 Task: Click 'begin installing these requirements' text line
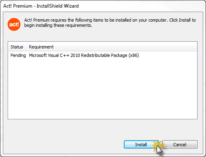pos(58,25)
